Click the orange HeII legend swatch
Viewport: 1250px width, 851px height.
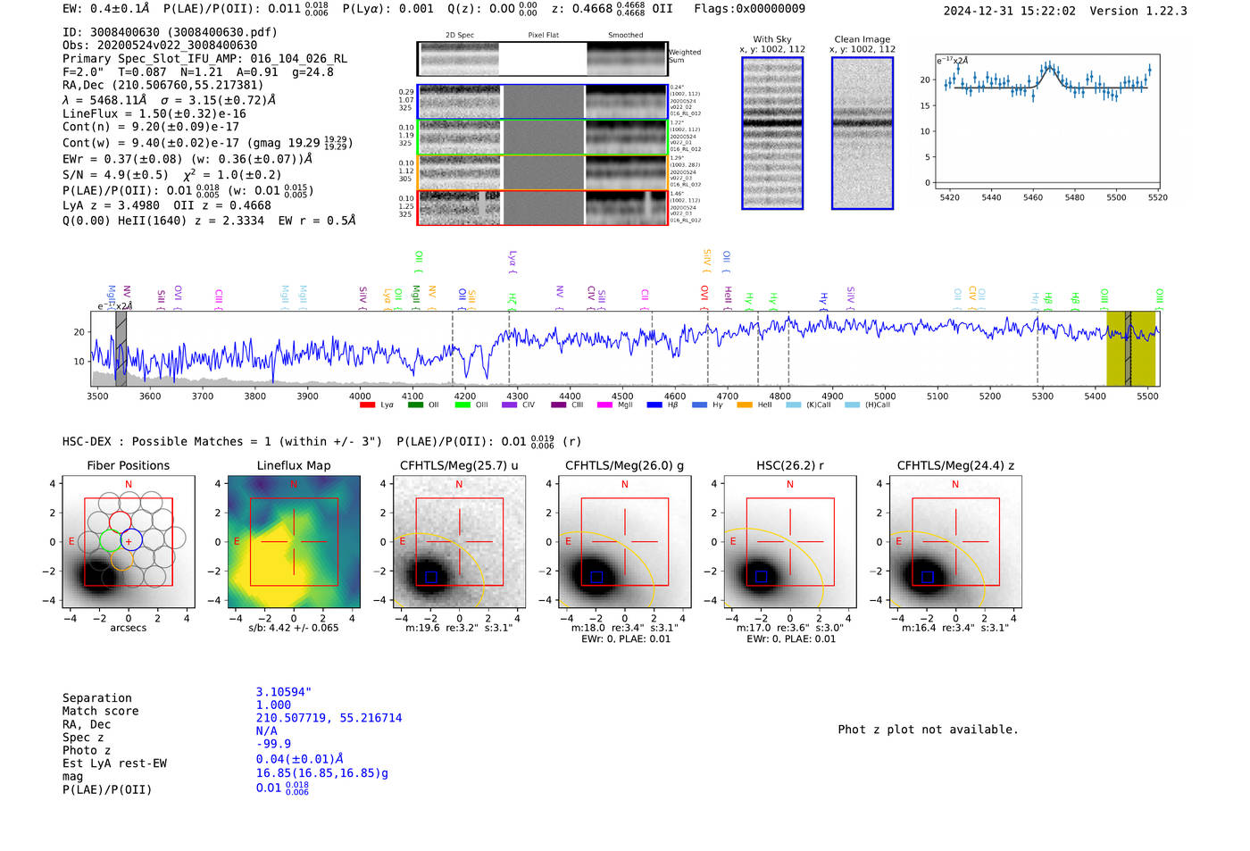click(x=745, y=405)
